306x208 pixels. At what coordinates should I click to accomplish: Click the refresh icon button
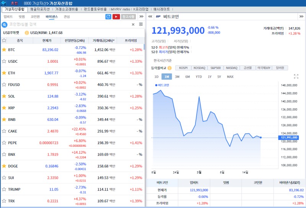[108, 16]
